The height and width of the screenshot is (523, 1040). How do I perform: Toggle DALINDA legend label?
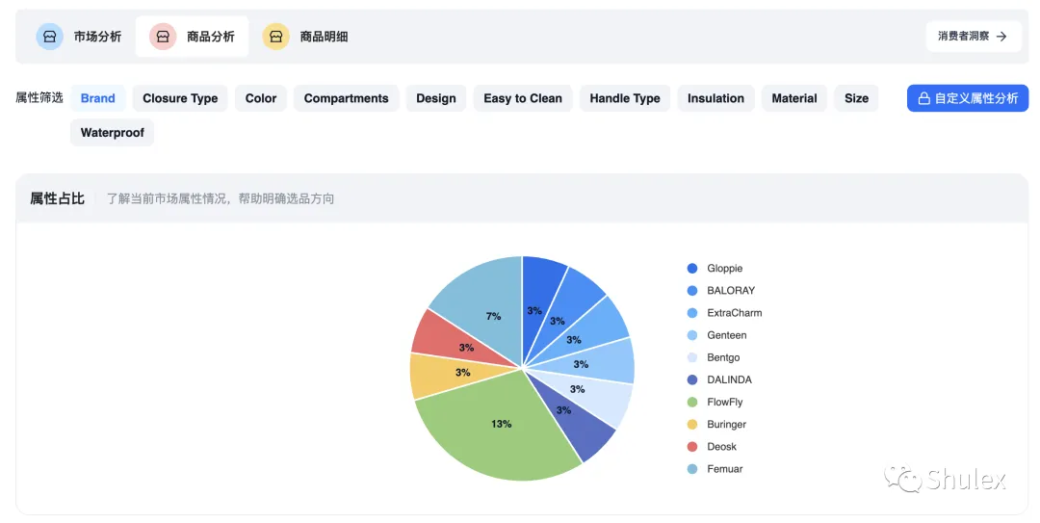tap(730, 379)
